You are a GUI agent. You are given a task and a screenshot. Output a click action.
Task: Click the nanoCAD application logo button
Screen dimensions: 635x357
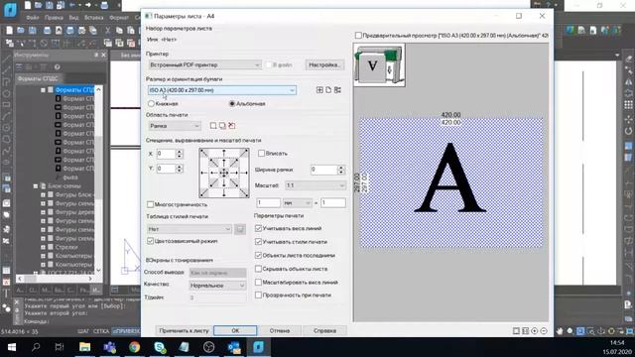click(x=10, y=9)
